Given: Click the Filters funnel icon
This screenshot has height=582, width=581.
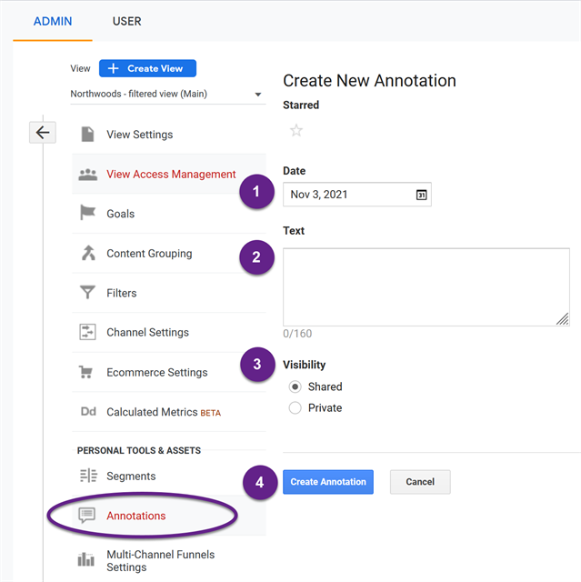Looking at the screenshot, I should click(x=87, y=293).
